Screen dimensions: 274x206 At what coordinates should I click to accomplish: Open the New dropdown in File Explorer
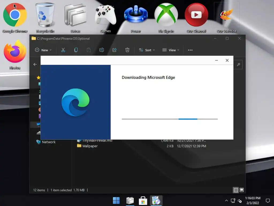[x=43, y=50]
